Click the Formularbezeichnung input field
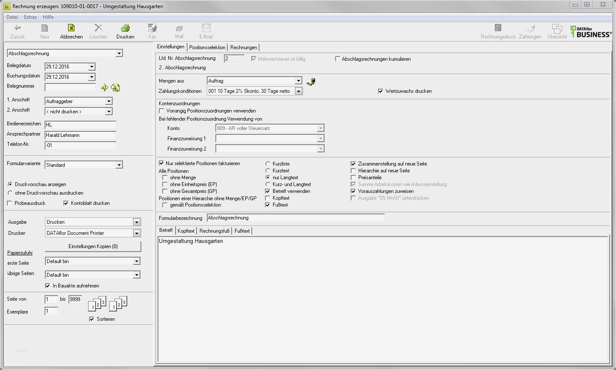The image size is (616, 370). (295, 218)
